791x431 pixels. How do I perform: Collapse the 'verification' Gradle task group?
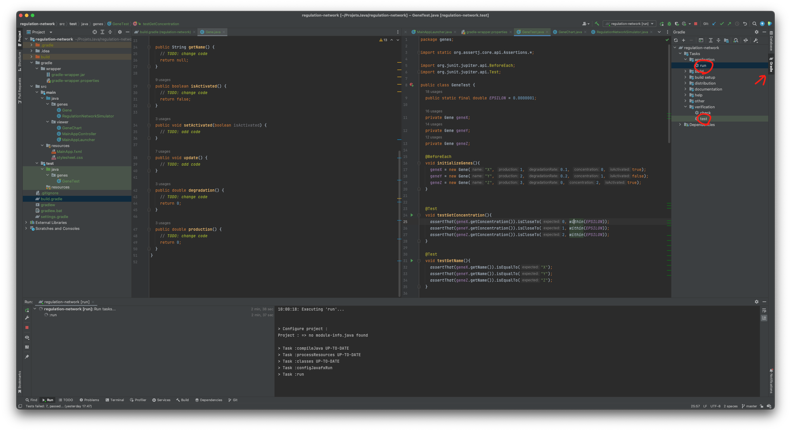685,107
